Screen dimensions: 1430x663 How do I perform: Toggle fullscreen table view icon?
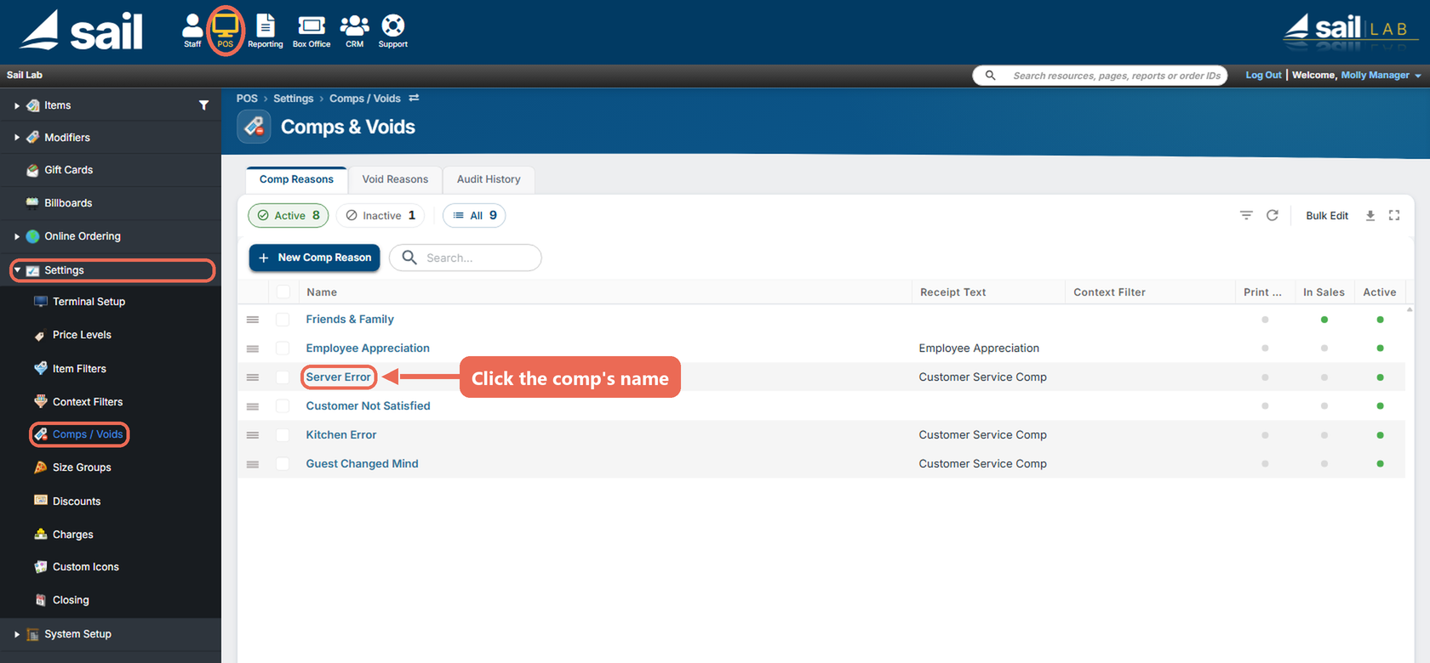1394,215
